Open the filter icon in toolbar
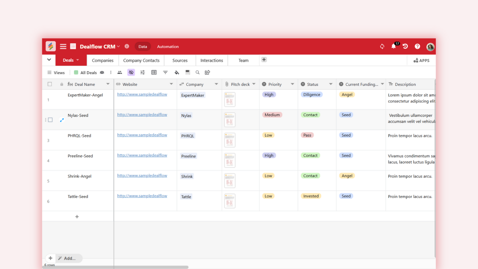 [165, 72]
